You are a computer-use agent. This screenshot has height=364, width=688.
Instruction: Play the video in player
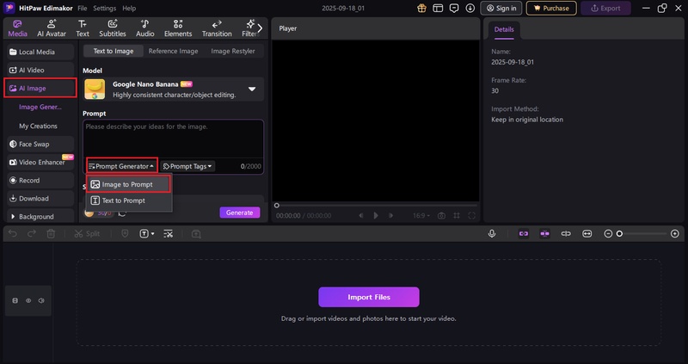pos(376,216)
